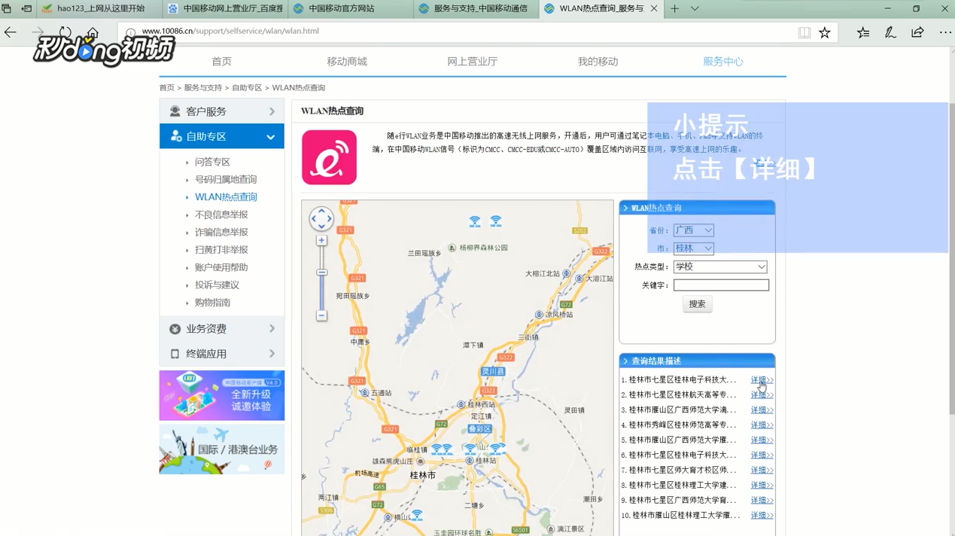
Task: Open 详细 link for result 10
Action: coord(762,516)
